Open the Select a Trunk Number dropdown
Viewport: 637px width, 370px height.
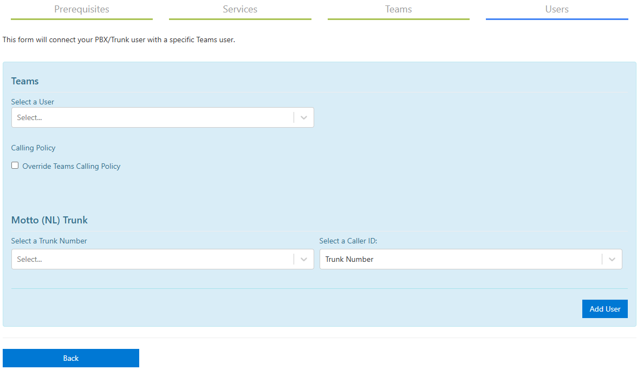[152, 259]
